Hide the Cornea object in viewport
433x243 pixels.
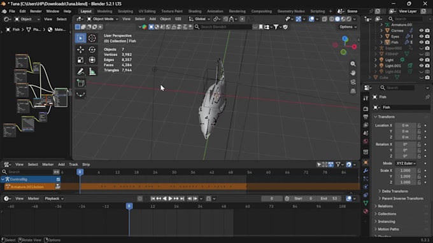pyautogui.click(x=421, y=31)
